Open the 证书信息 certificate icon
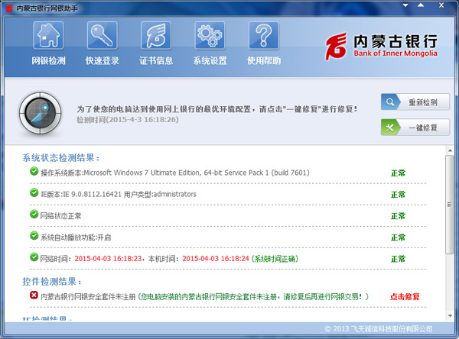This screenshot has height=339, width=459. (156, 35)
